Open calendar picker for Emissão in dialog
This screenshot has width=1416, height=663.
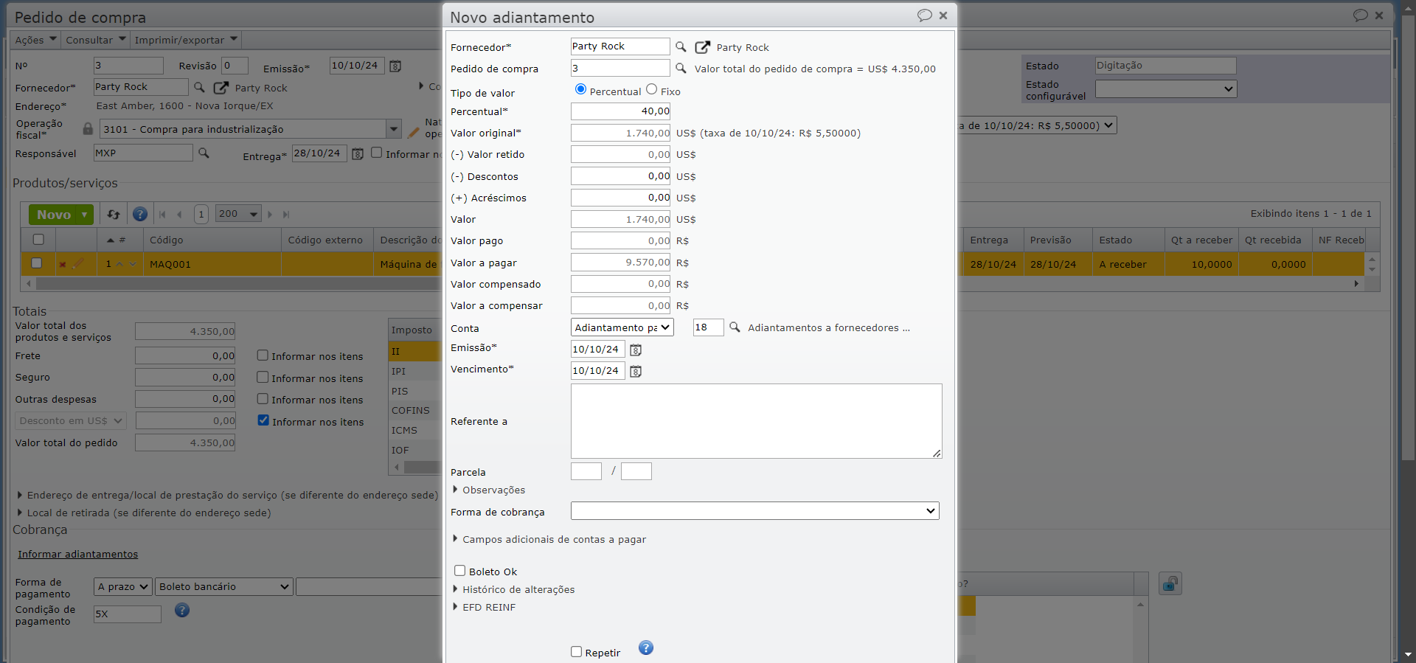pyautogui.click(x=636, y=350)
